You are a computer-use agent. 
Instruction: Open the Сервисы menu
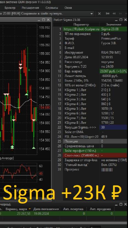click(x=52, y=8)
